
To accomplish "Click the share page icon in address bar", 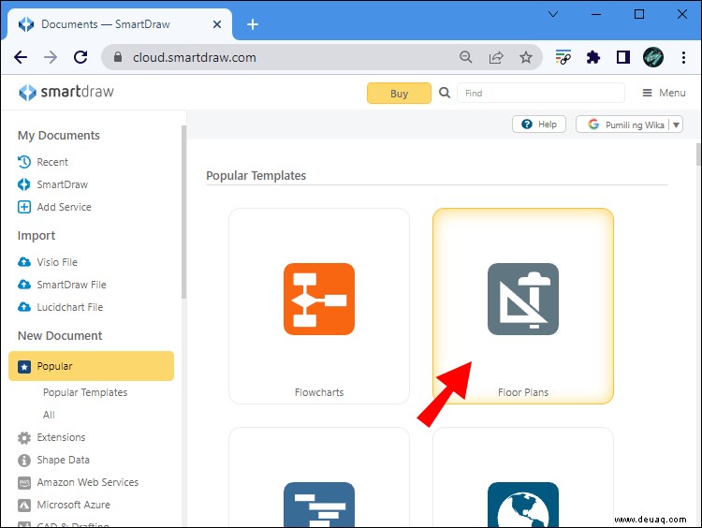I will click(496, 57).
